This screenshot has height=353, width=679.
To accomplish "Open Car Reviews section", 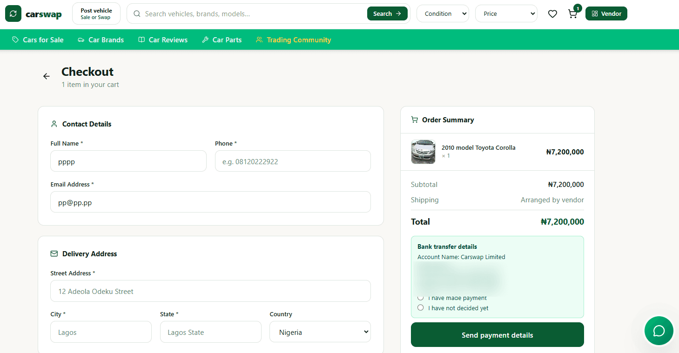I will pyautogui.click(x=163, y=40).
